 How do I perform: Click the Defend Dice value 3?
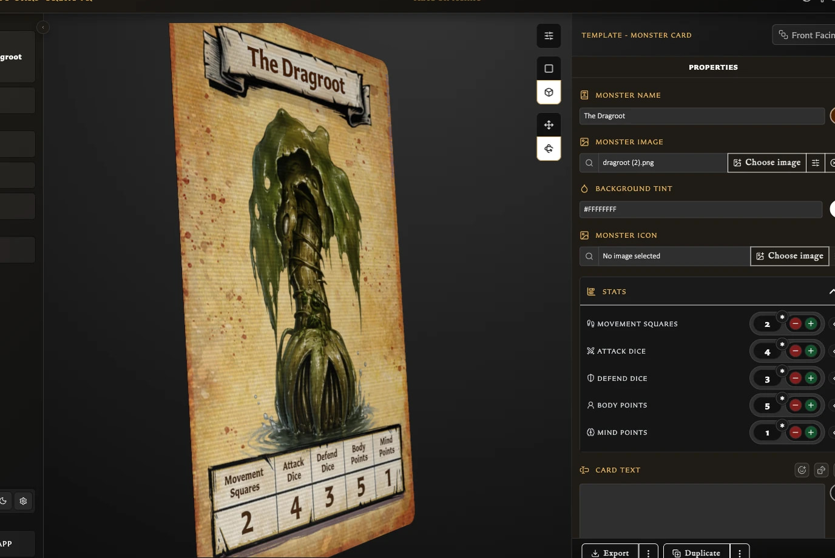pyautogui.click(x=767, y=379)
